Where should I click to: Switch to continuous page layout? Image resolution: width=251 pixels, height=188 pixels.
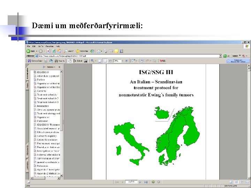(x=236, y=182)
